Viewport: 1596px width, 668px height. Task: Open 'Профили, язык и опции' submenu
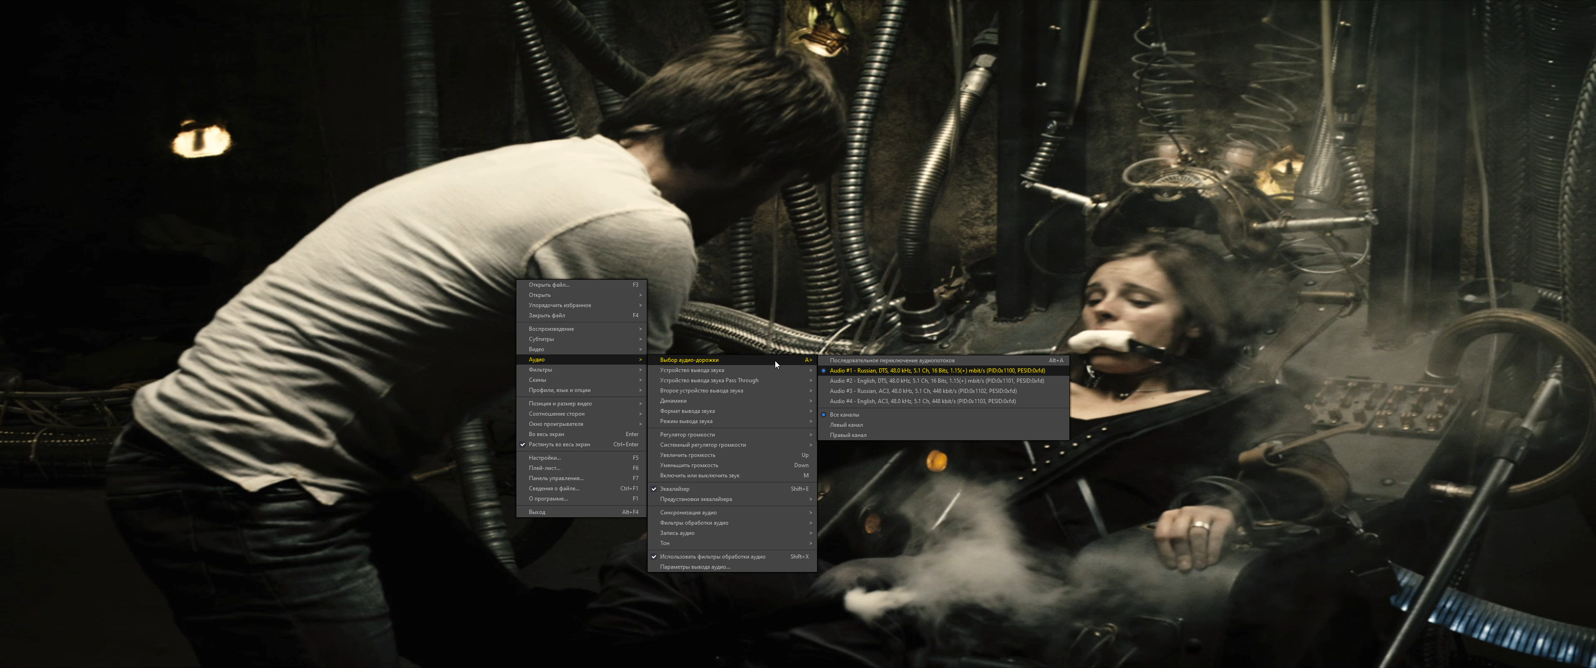[581, 391]
